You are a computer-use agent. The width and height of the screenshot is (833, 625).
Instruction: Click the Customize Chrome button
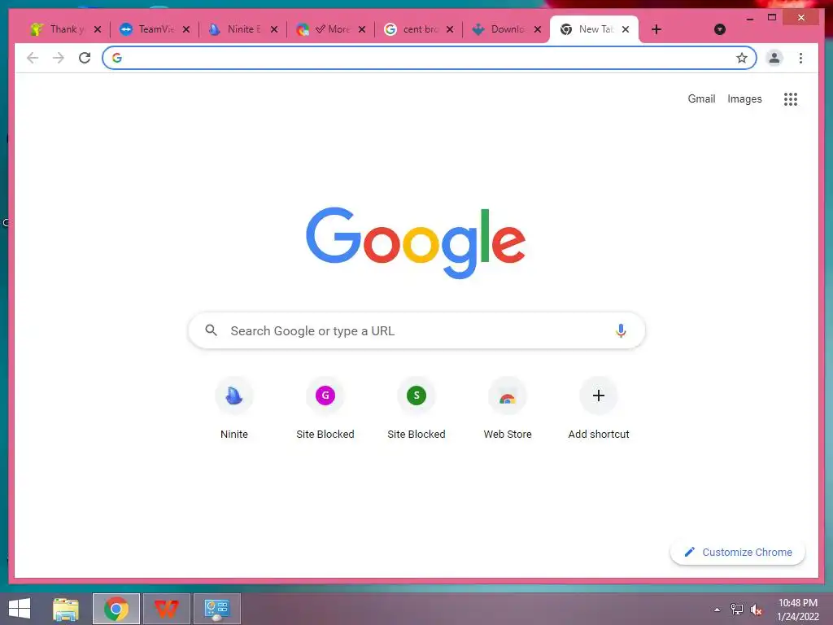click(x=737, y=553)
